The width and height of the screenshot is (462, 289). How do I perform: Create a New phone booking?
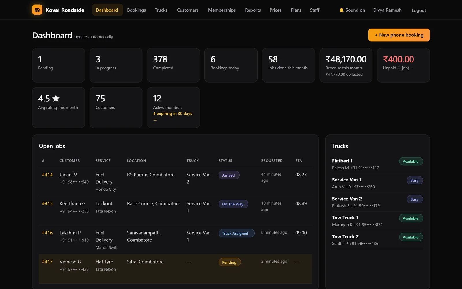coord(399,35)
